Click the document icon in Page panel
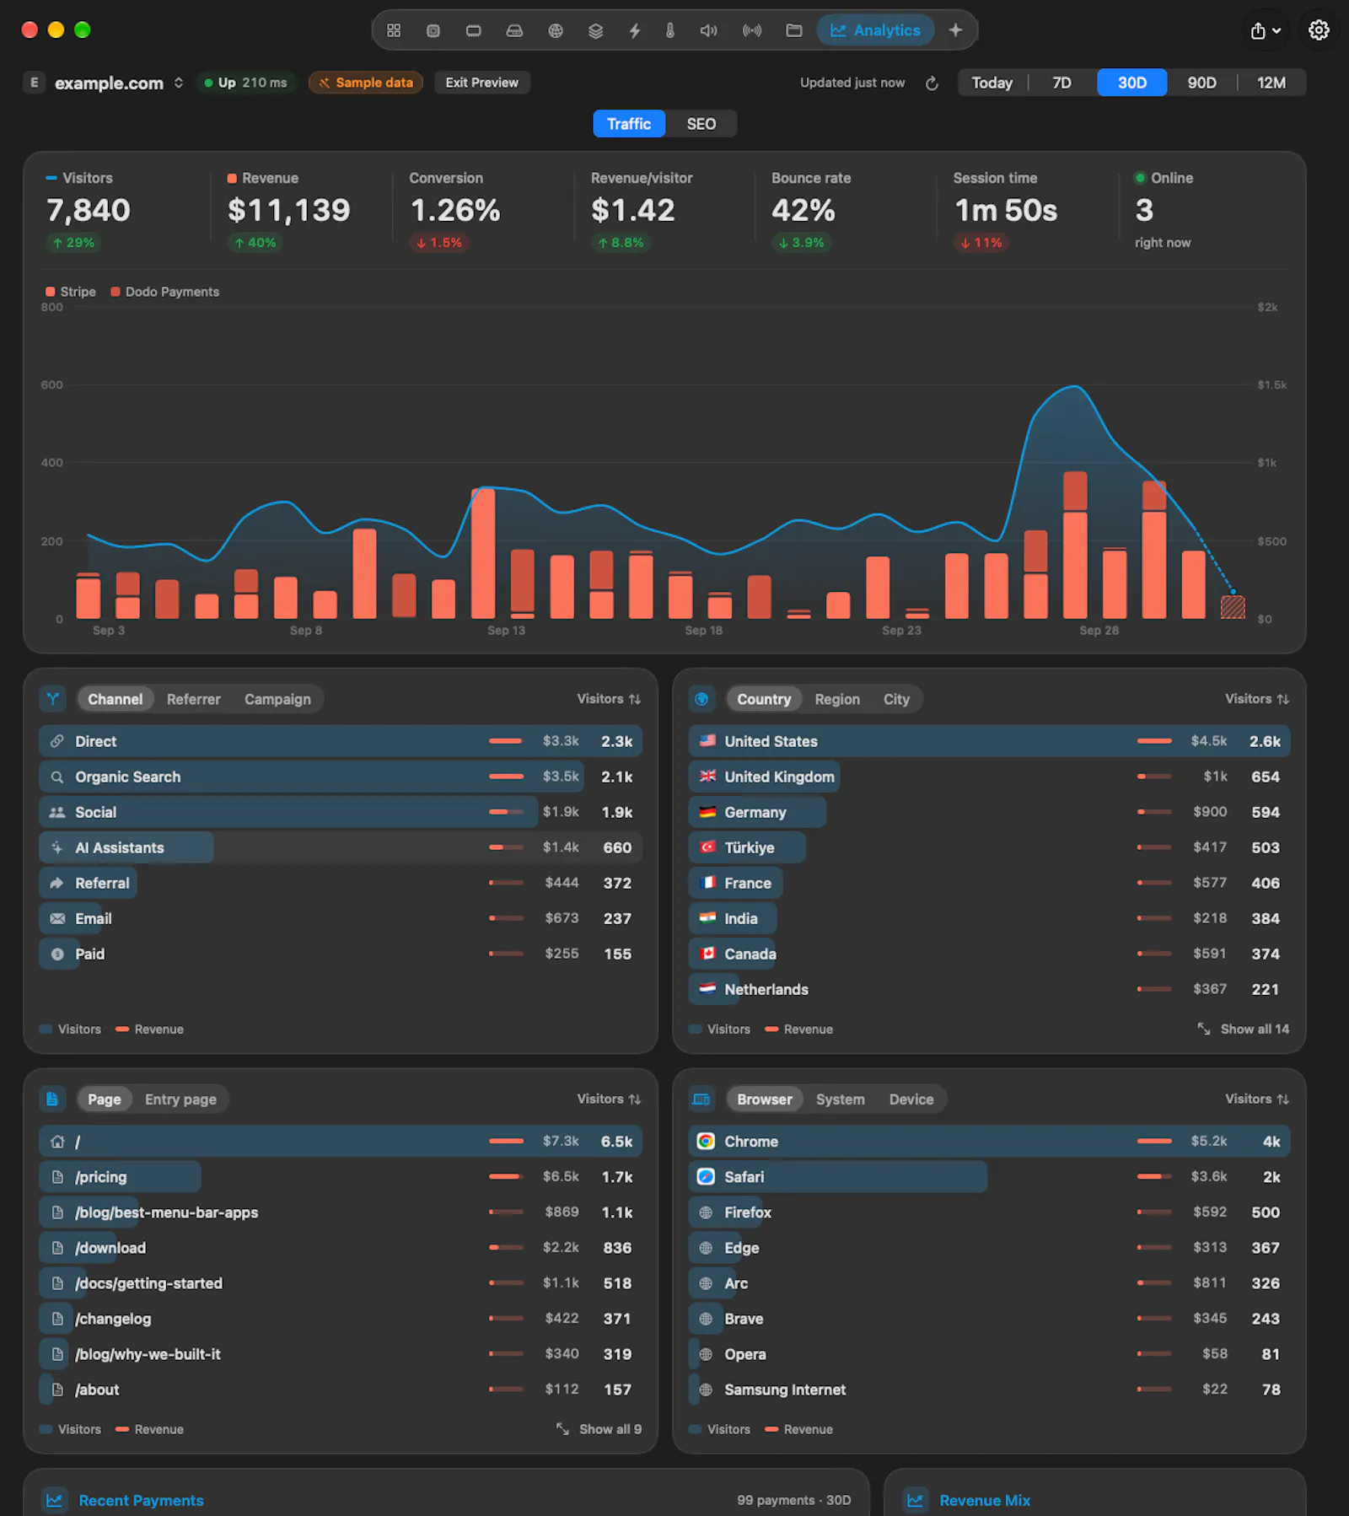The image size is (1349, 1516). (52, 1099)
